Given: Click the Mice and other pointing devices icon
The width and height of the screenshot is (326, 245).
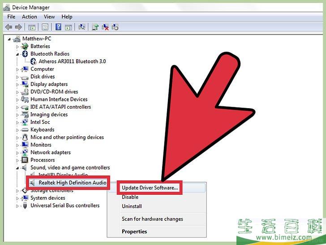Looking at the screenshot, I should 25,137.
